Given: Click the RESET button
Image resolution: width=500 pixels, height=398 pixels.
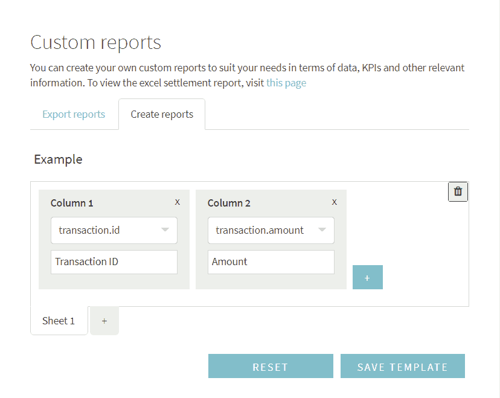Looking at the screenshot, I should click(x=271, y=366).
